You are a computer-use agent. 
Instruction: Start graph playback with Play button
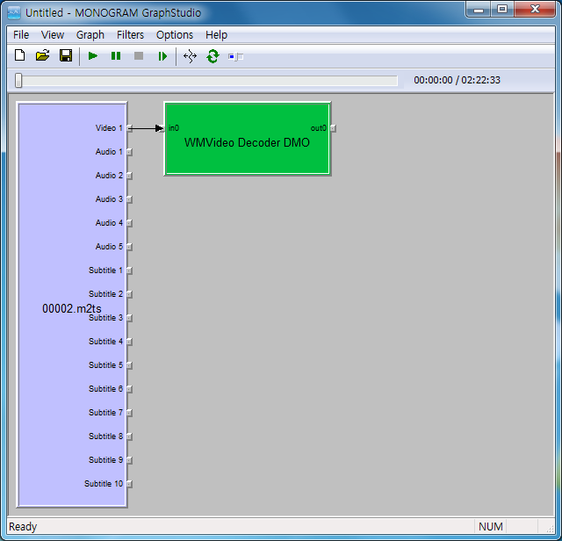(x=93, y=56)
